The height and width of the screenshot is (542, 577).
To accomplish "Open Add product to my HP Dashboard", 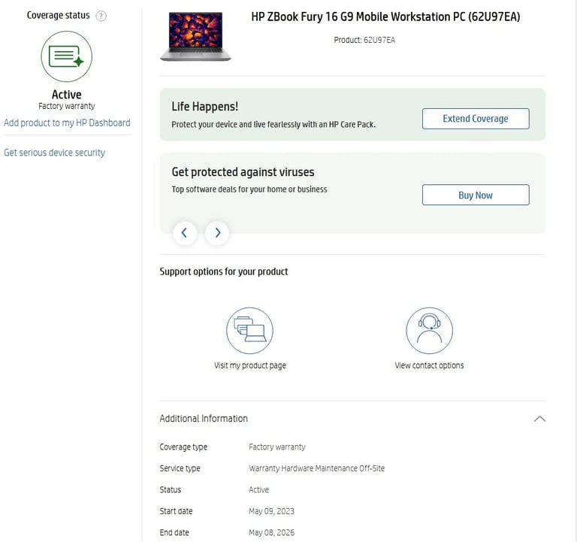I will [x=67, y=123].
